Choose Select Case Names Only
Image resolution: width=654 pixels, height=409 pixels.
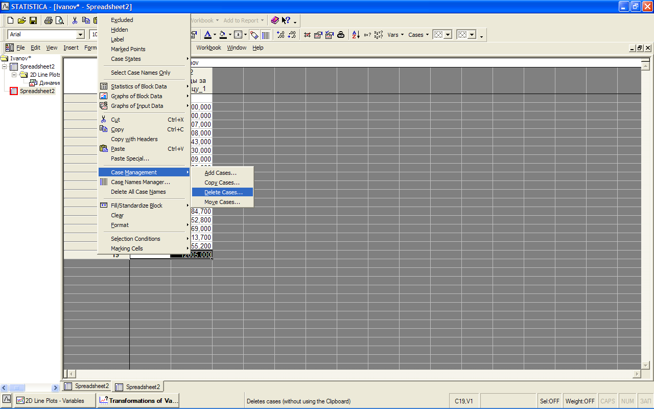tap(144, 73)
